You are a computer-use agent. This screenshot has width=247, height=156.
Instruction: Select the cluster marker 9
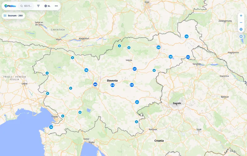[48, 93]
